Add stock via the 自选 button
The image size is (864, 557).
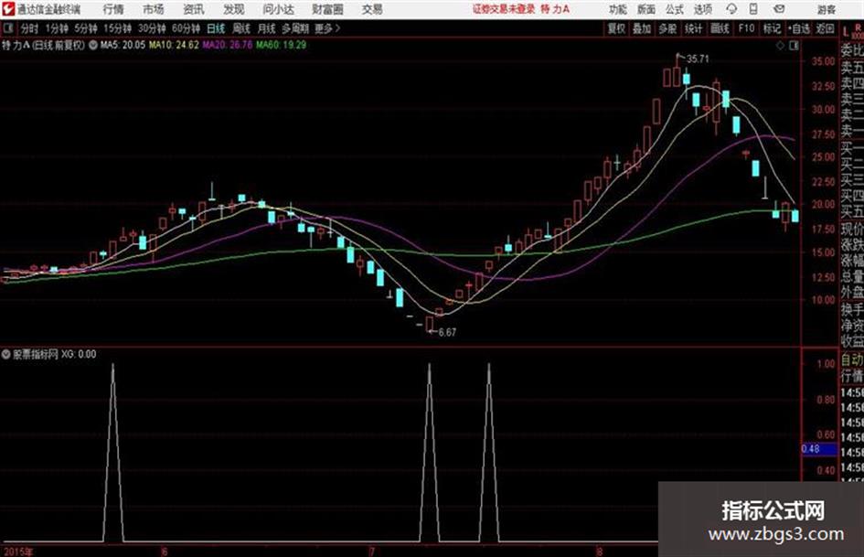(799, 28)
